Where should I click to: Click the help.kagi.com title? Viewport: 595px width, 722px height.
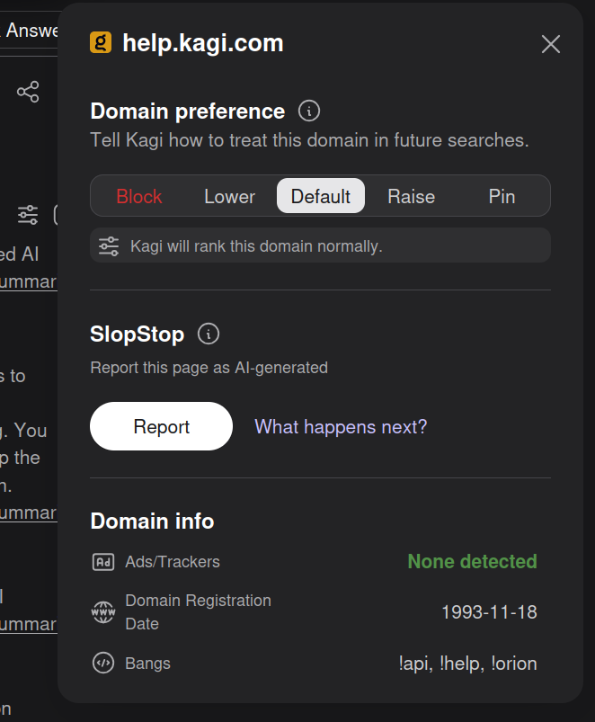tap(203, 43)
